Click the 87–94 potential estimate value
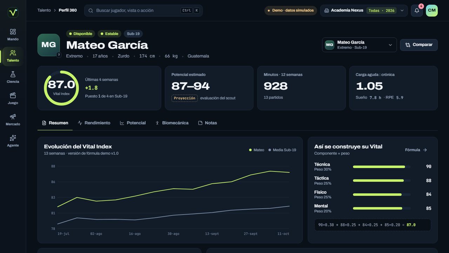Screen dimensions: 449x253 [x=190, y=86]
